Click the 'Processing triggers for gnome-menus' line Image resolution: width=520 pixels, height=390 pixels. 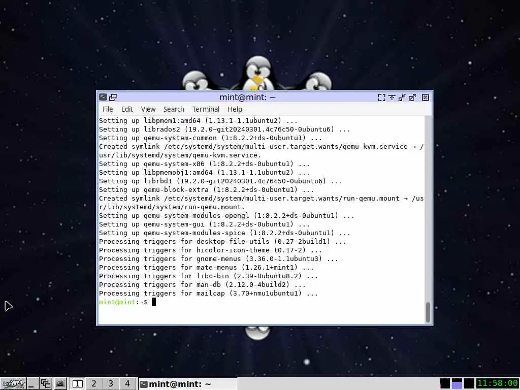(218, 258)
